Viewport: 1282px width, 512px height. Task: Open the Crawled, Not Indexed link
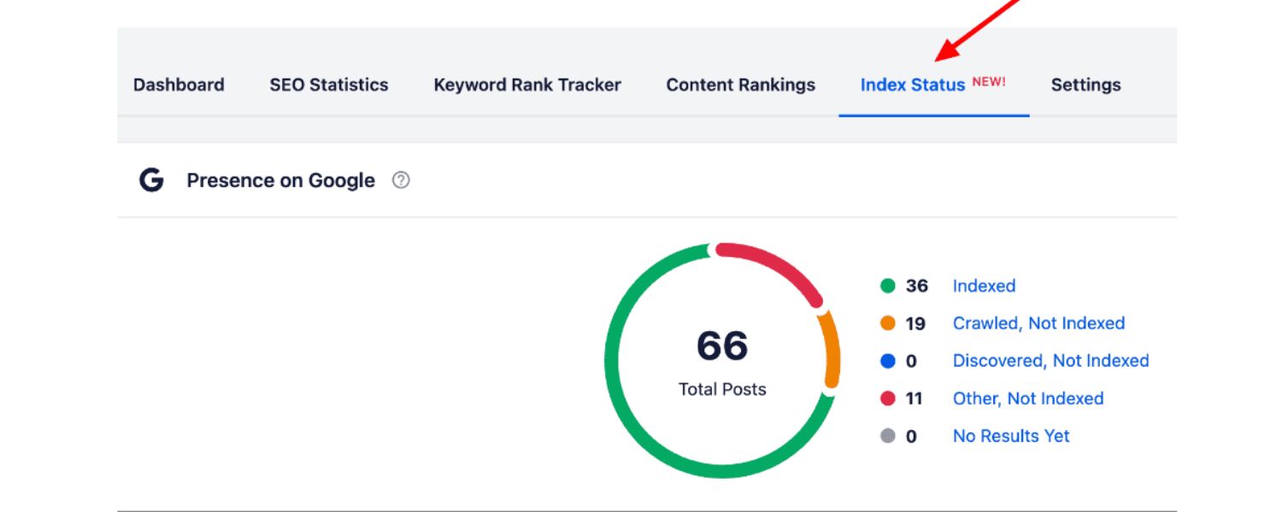click(1038, 323)
